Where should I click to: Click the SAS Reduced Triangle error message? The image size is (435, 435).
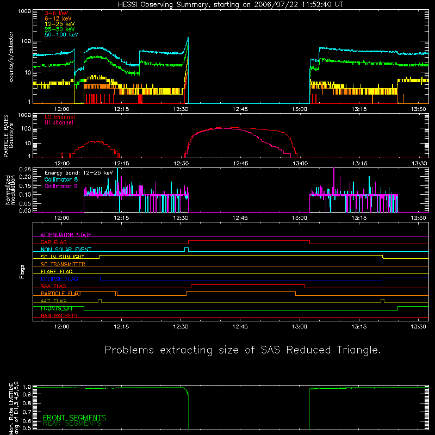tap(243, 350)
